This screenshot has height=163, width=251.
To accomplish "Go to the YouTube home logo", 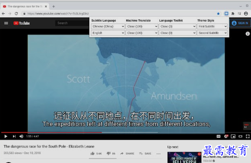I will [x=22, y=23].
